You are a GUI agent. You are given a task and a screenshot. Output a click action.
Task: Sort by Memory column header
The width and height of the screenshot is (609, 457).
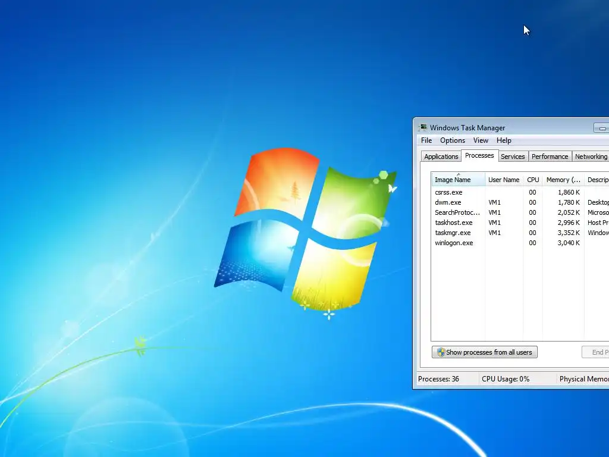click(563, 180)
